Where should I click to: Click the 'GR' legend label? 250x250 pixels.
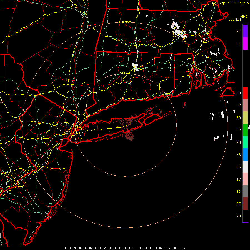(x=238, y=105)
